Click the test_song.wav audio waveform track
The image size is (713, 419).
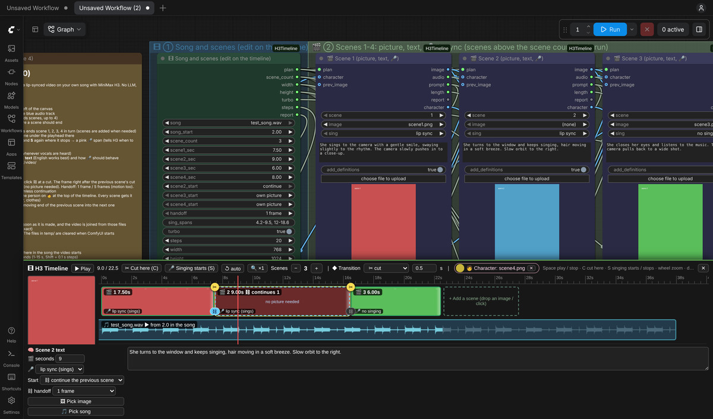387,330
